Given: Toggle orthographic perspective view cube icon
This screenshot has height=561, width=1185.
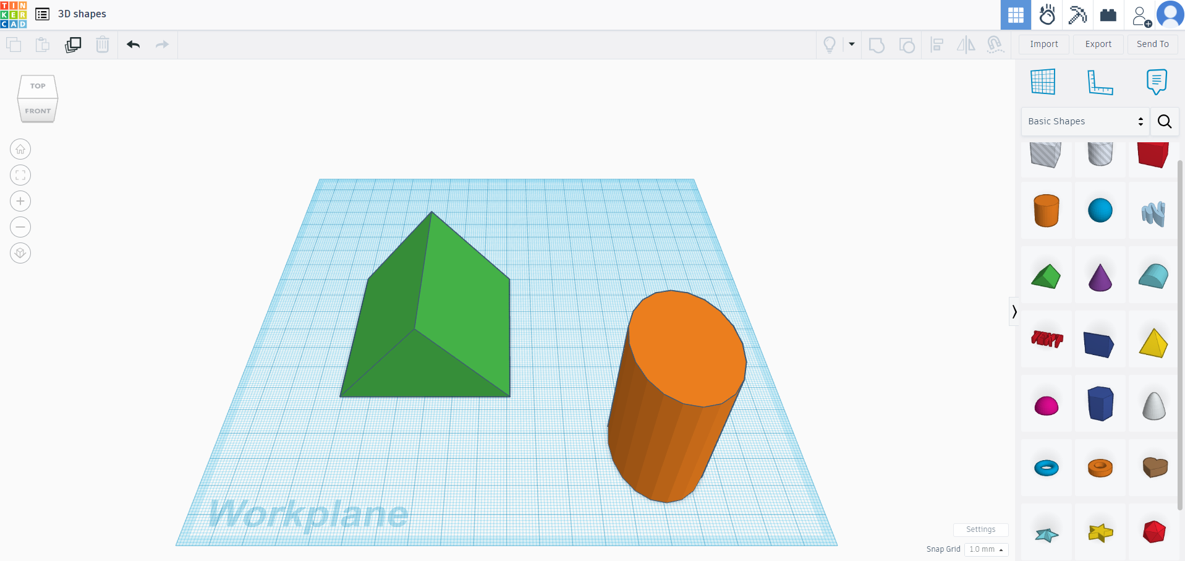Looking at the screenshot, I should 20,253.
